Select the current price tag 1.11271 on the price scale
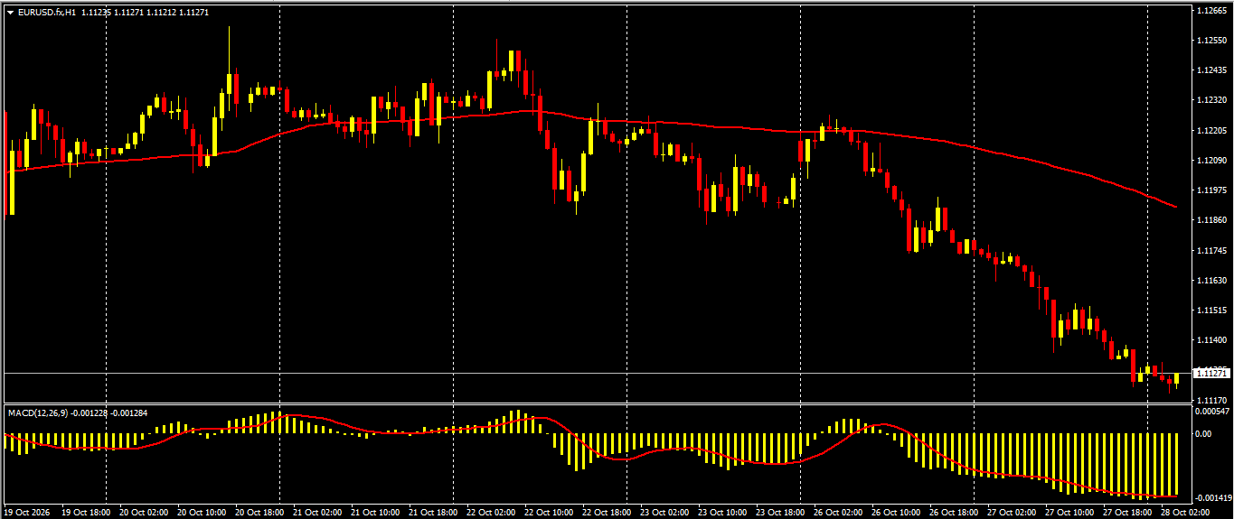Screen dimensions: 1234x519 pos(1210,373)
